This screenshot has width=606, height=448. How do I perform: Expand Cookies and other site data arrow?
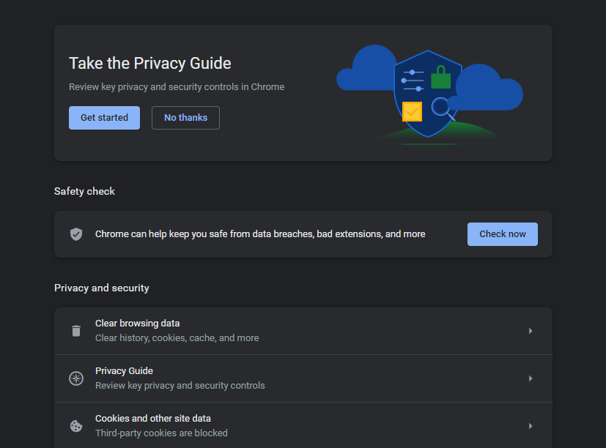click(x=530, y=426)
